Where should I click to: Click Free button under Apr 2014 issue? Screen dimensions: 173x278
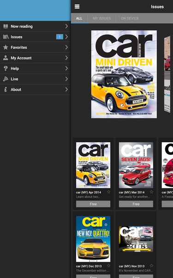pyautogui.click(x=93, y=204)
